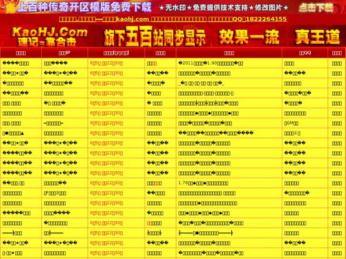Screen dimensions: 346x259
Task: Click the 效果一流 banner slogan
Action: 249,37
